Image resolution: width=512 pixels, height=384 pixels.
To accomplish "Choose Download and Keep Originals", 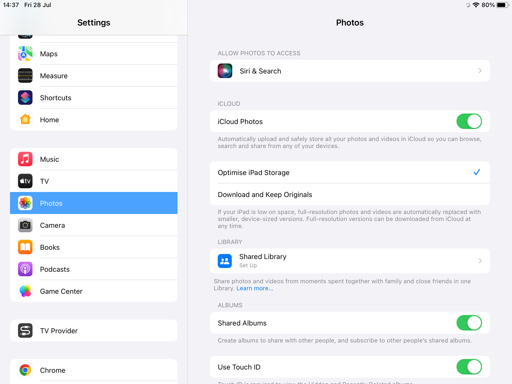I will (350, 194).
